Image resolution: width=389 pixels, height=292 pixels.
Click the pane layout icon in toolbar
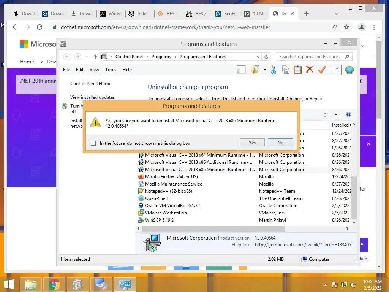click(x=241, y=70)
